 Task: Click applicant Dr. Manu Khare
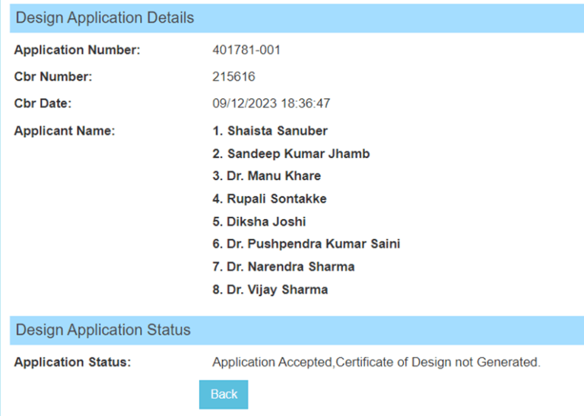(x=274, y=176)
